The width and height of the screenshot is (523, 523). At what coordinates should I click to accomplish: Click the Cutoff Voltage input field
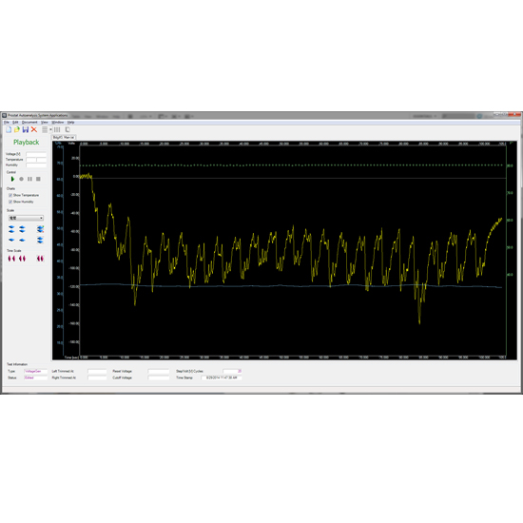pos(159,378)
